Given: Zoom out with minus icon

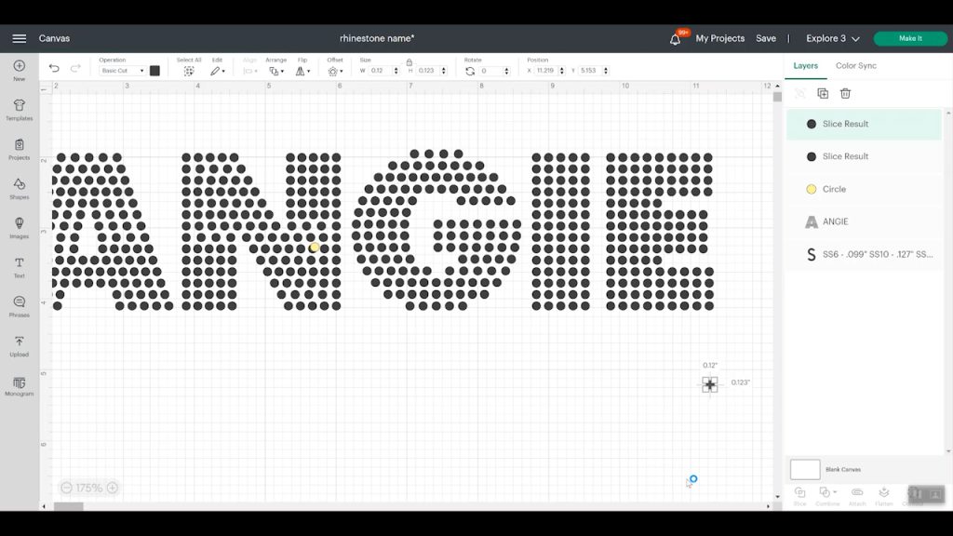Looking at the screenshot, I should (x=67, y=488).
